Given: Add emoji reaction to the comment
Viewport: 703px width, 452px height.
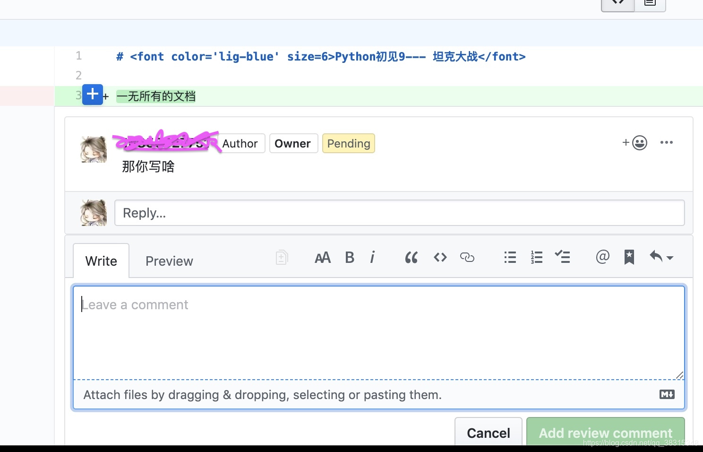Looking at the screenshot, I should [x=634, y=142].
